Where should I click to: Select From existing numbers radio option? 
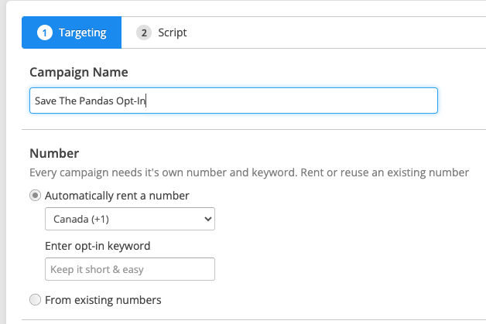[x=35, y=300]
